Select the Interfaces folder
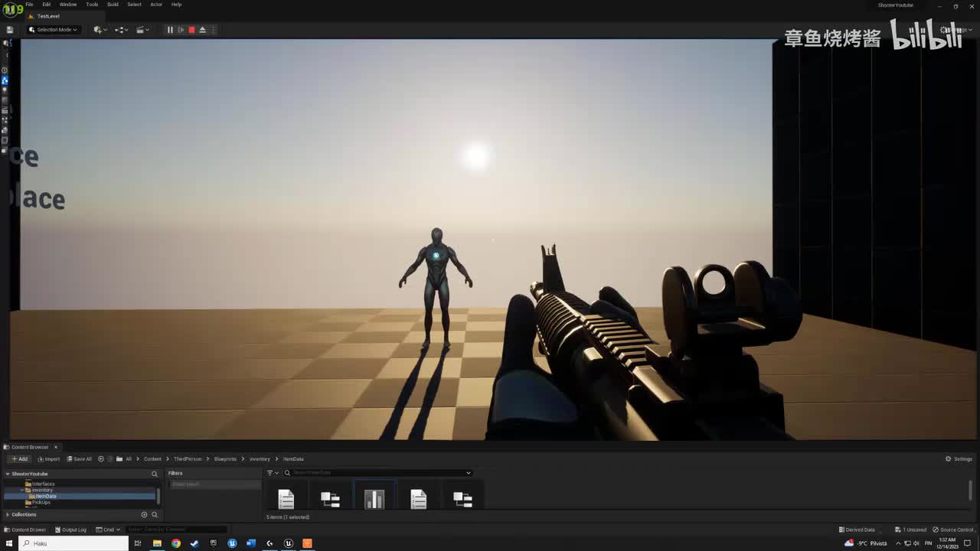Viewport: 980px width, 551px height. coord(43,484)
